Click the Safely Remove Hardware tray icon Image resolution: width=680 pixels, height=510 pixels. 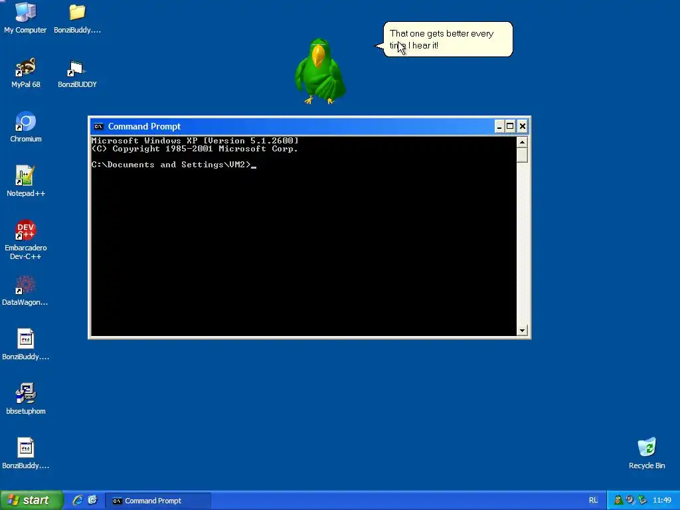coord(642,500)
